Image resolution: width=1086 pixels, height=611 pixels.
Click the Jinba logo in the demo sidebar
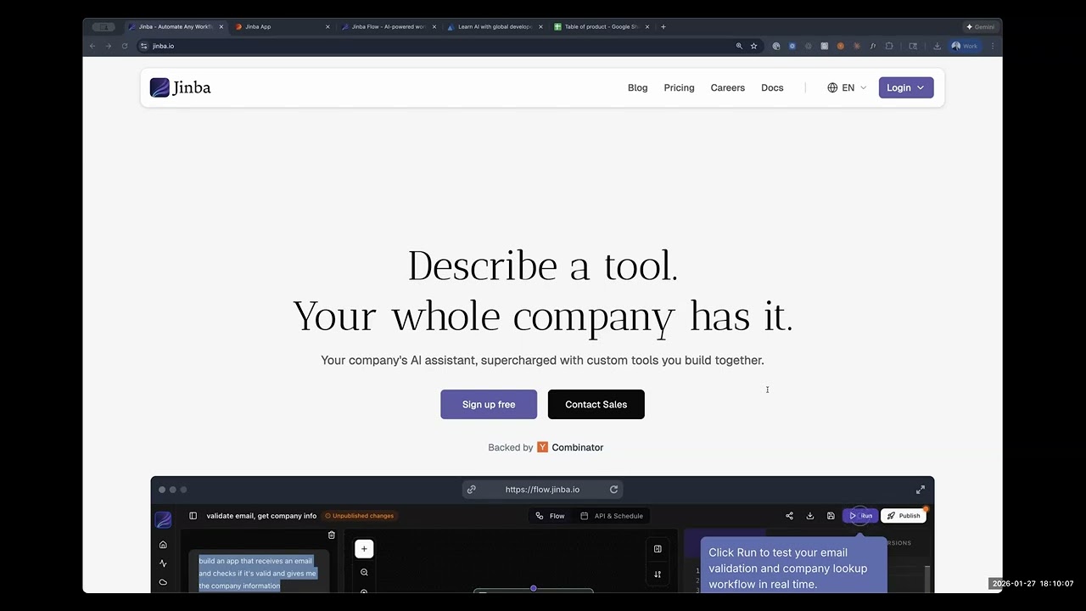163,519
